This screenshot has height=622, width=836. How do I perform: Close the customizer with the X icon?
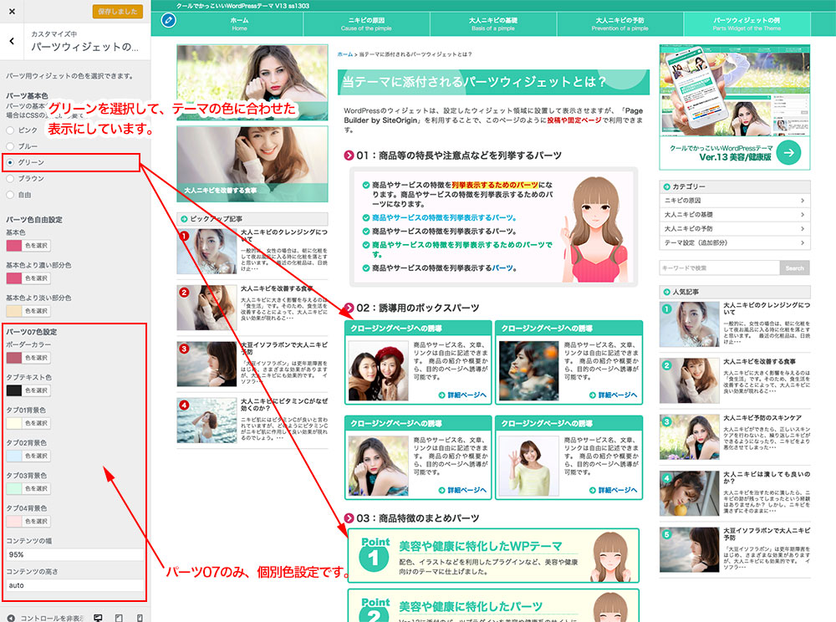[12, 11]
